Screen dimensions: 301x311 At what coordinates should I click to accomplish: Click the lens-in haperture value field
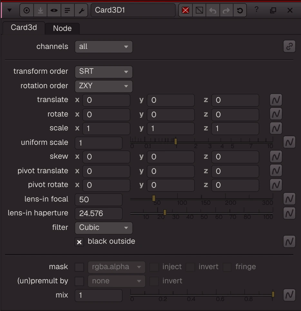99,214
